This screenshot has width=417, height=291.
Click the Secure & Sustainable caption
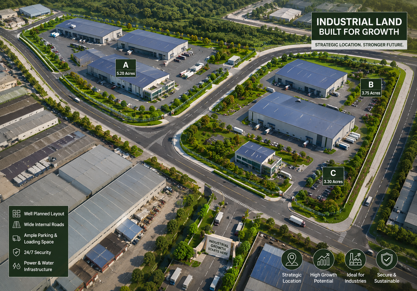pyautogui.click(x=387, y=278)
